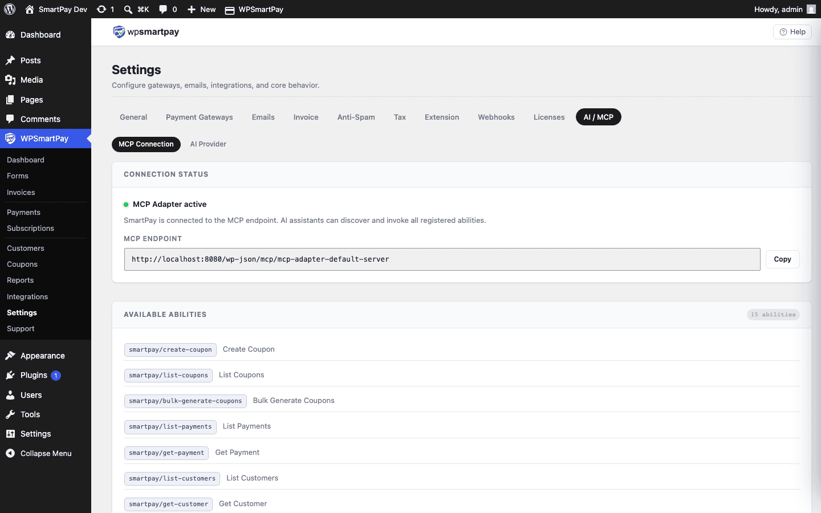Click the WPSmartPay Settings submenu item

[22, 313]
